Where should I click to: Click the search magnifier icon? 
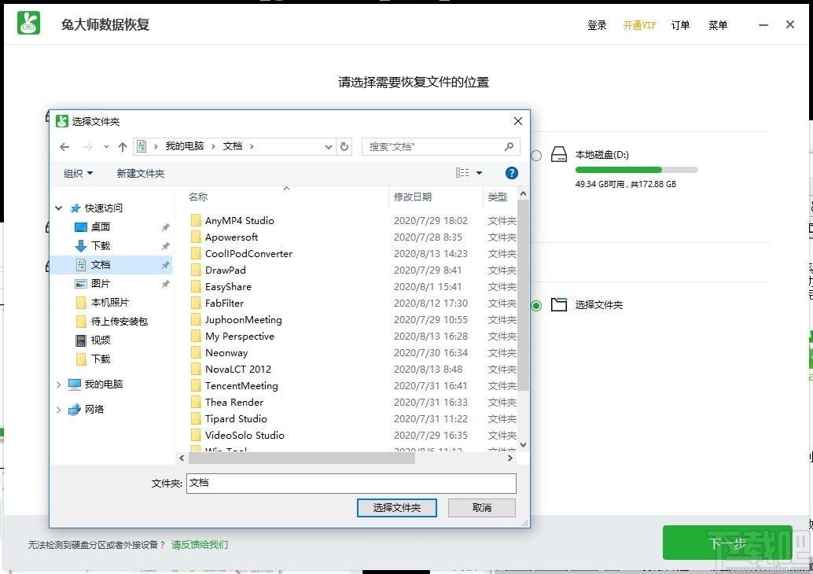[510, 147]
